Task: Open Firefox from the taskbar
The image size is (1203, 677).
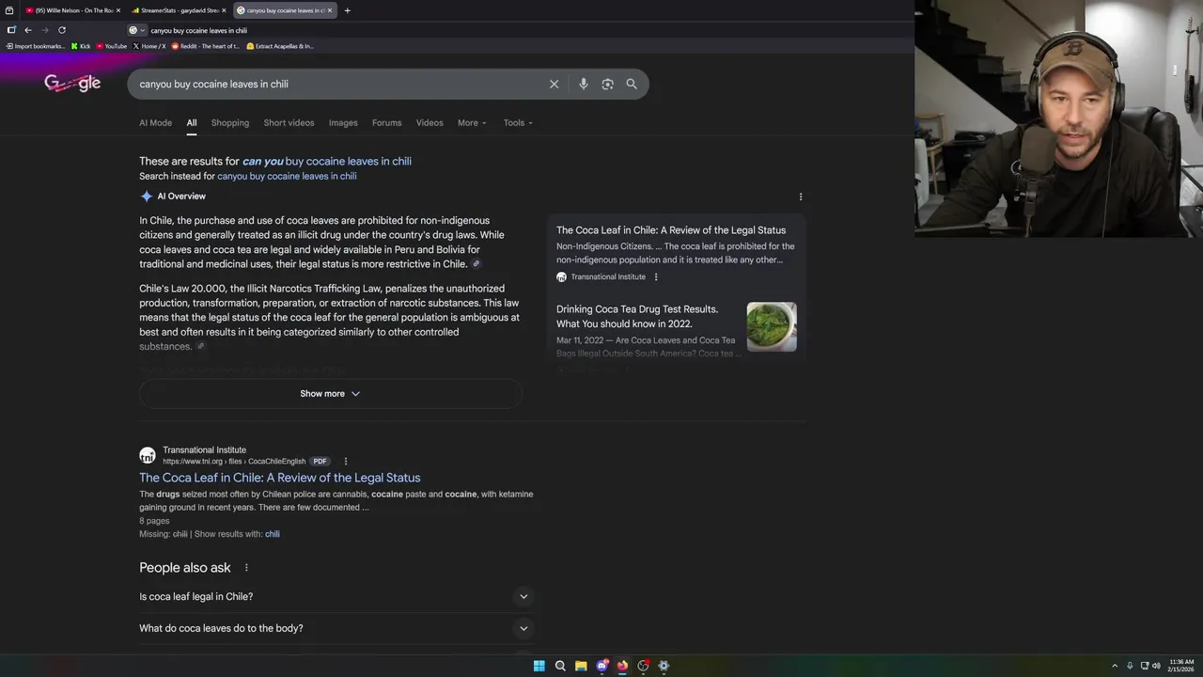Action: pos(622,666)
